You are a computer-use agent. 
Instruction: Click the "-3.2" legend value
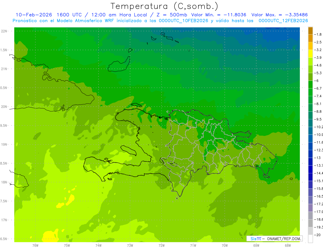318,50
